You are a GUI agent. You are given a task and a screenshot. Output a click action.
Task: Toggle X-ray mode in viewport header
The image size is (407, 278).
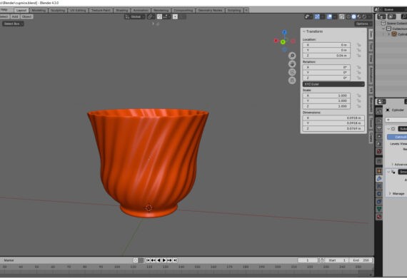point(341,17)
